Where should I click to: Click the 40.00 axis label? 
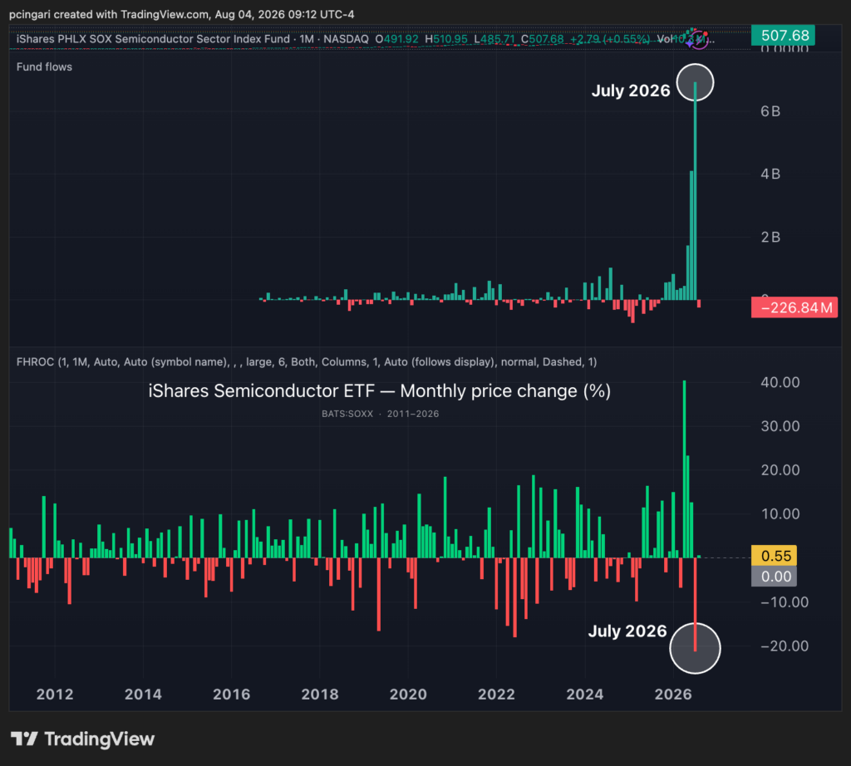pos(780,382)
